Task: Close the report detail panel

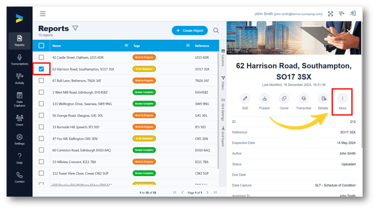Action: pos(349,31)
